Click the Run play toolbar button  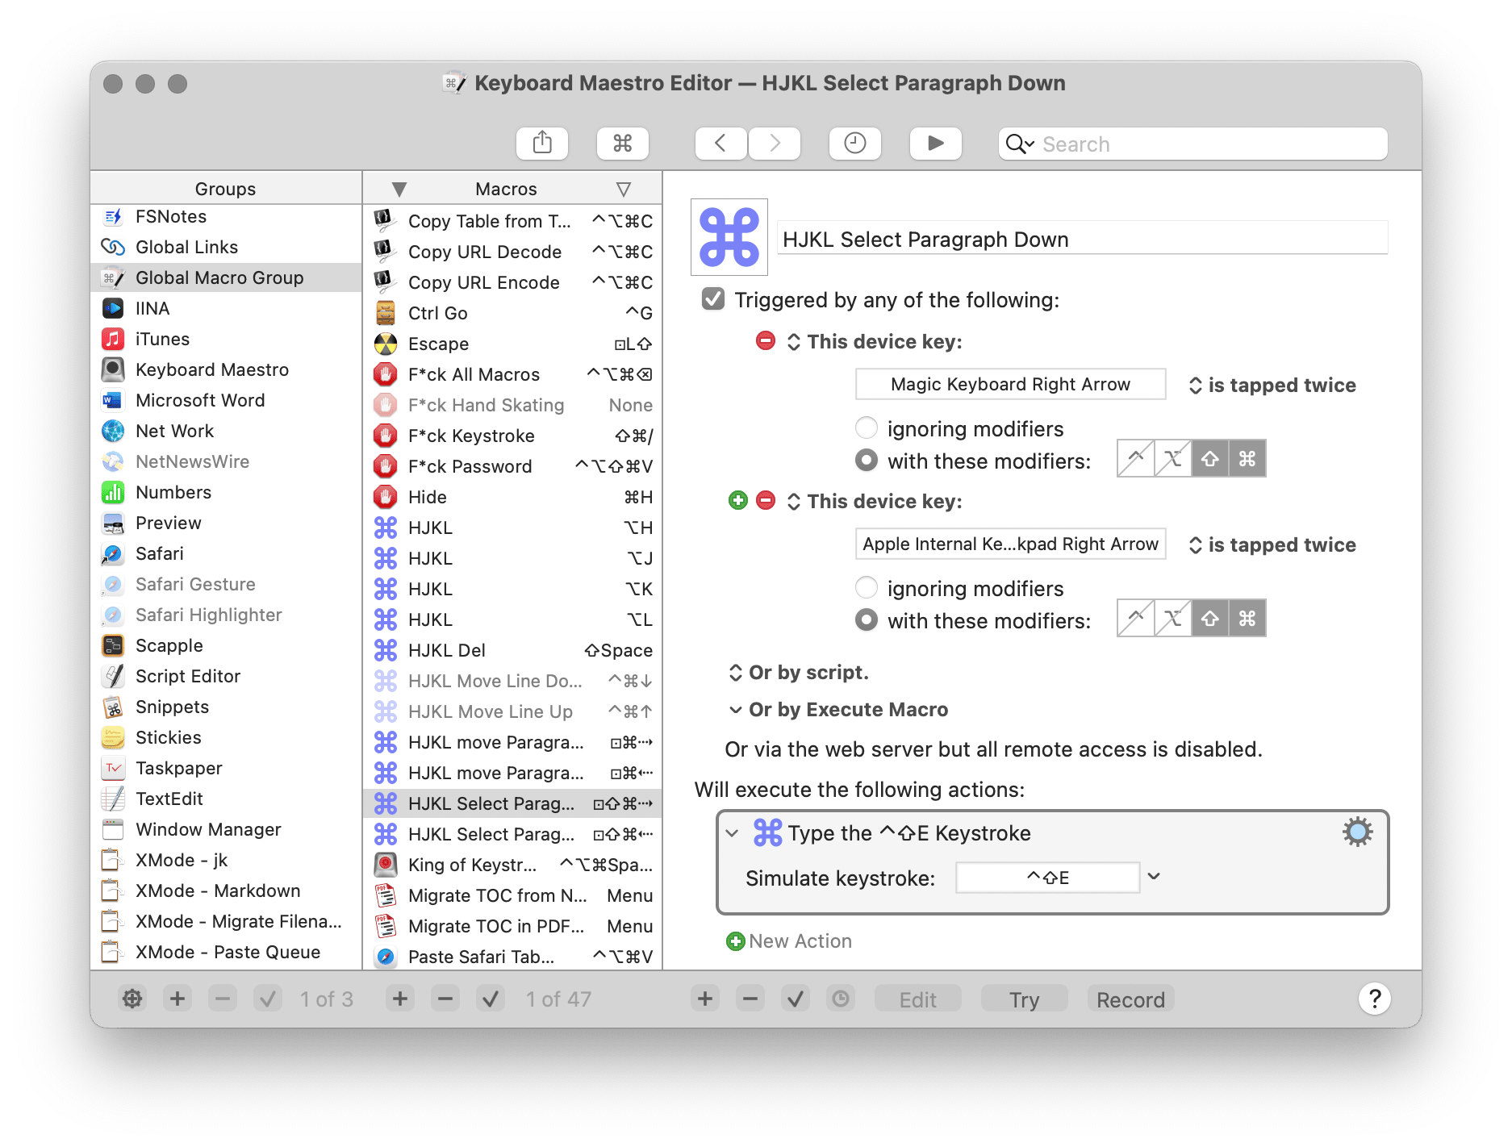point(935,144)
